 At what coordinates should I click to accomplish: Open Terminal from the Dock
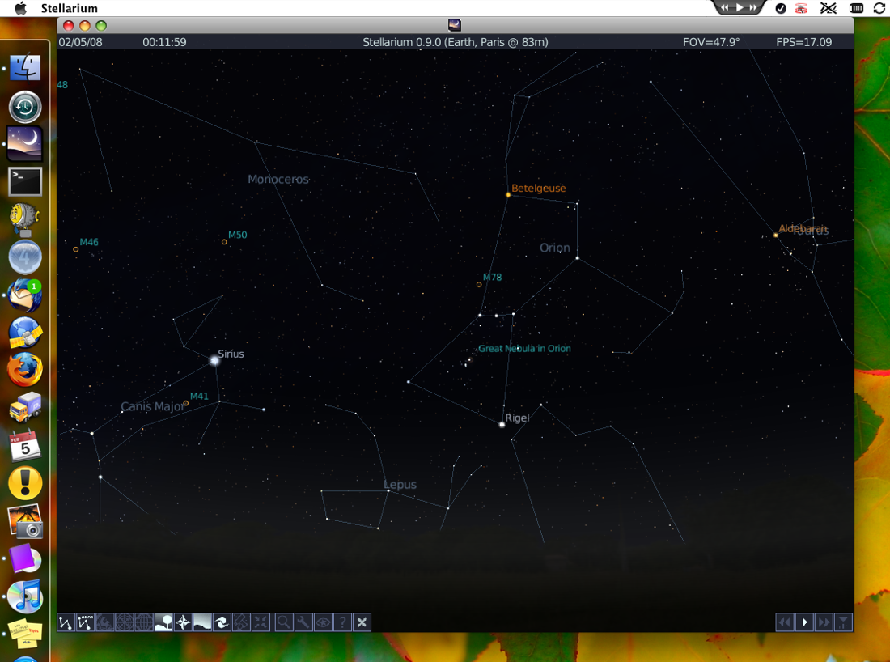25,181
